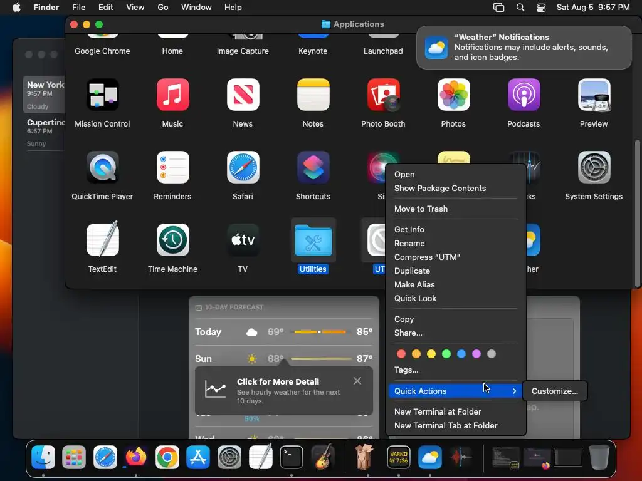Open Launchpad from the Dock
This screenshot has width=642, height=481.
[74, 457]
